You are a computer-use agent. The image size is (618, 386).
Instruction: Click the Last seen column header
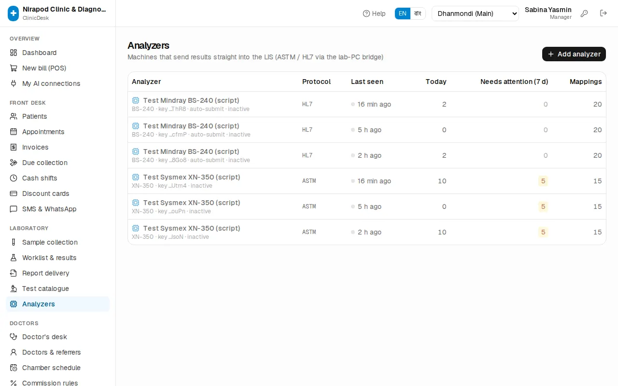[x=367, y=82]
